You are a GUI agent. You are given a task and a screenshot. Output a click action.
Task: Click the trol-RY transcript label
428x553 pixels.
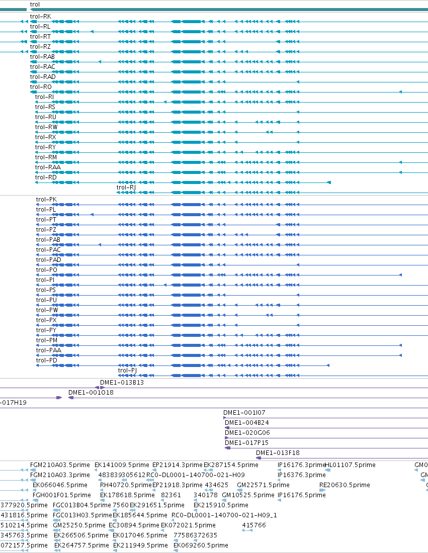(46, 147)
